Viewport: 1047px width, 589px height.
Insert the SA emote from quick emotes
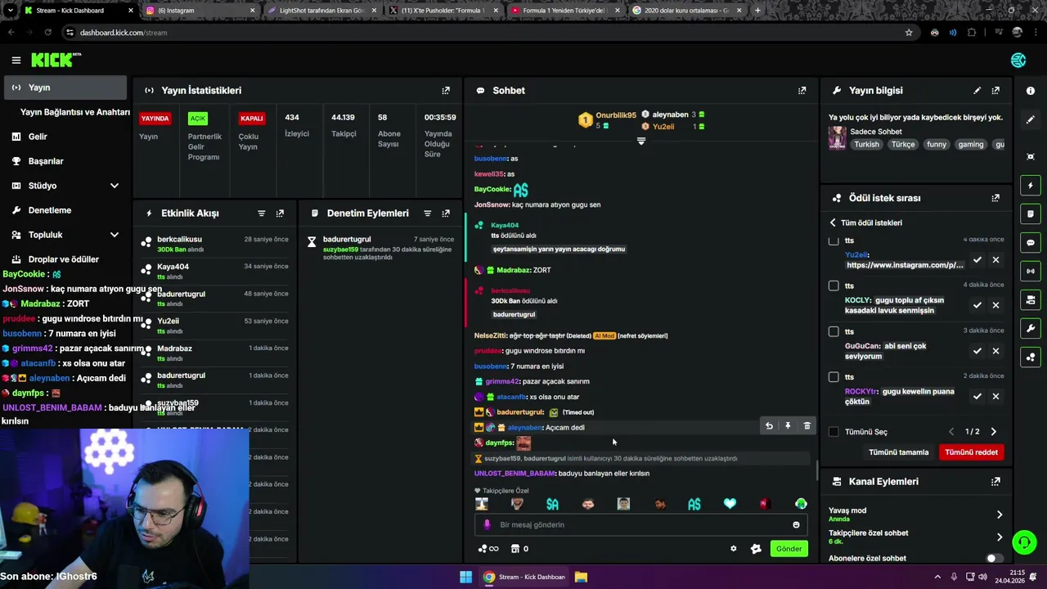point(552,504)
